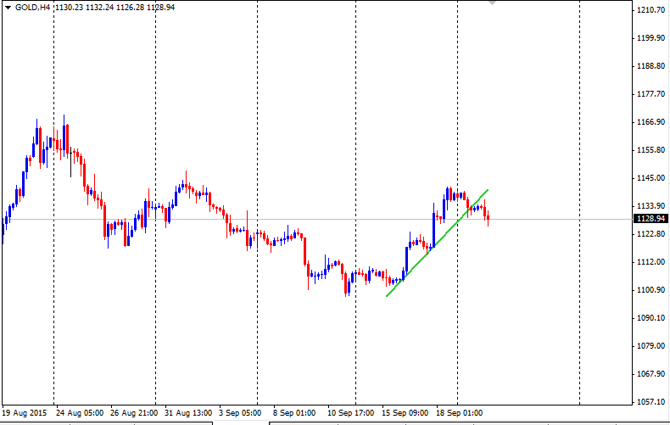The width and height of the screenshot is (670, 425).
Task: Click the 24 Aug 05:00 time label
Action: 80,413
